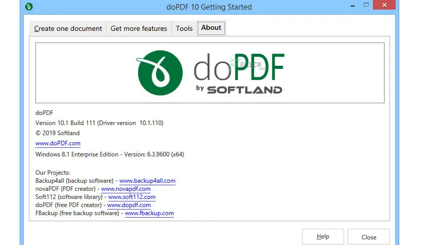423x245 pixels.
Task: Open the Get more features tab
Action: tap(139, 29)
